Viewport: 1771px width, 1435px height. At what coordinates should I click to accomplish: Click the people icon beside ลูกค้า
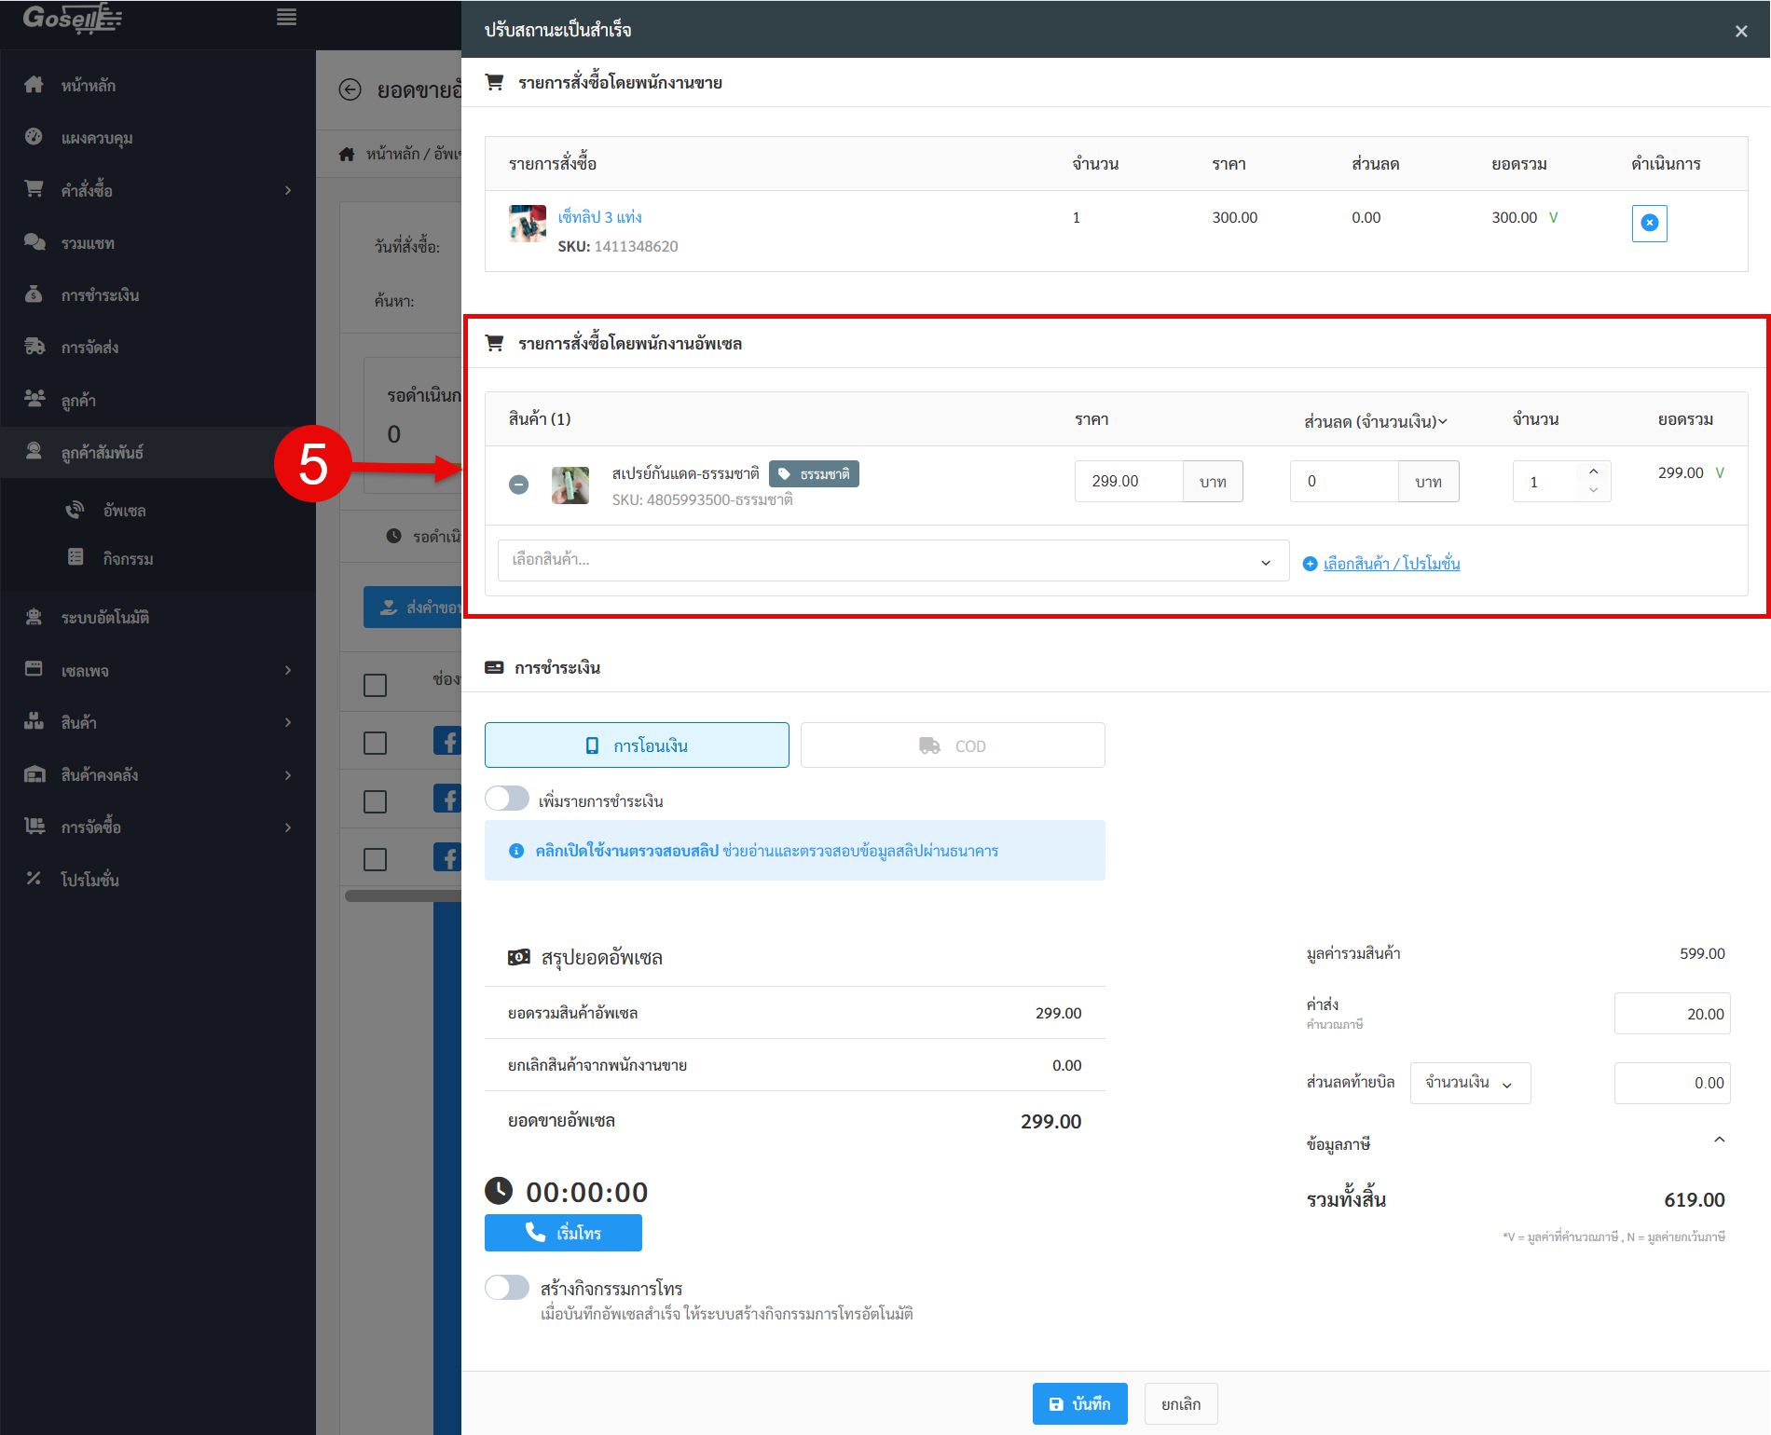(x=34, y=399)
